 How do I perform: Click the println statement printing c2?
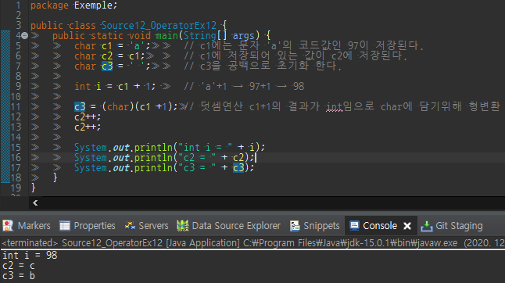click(164, 157)
